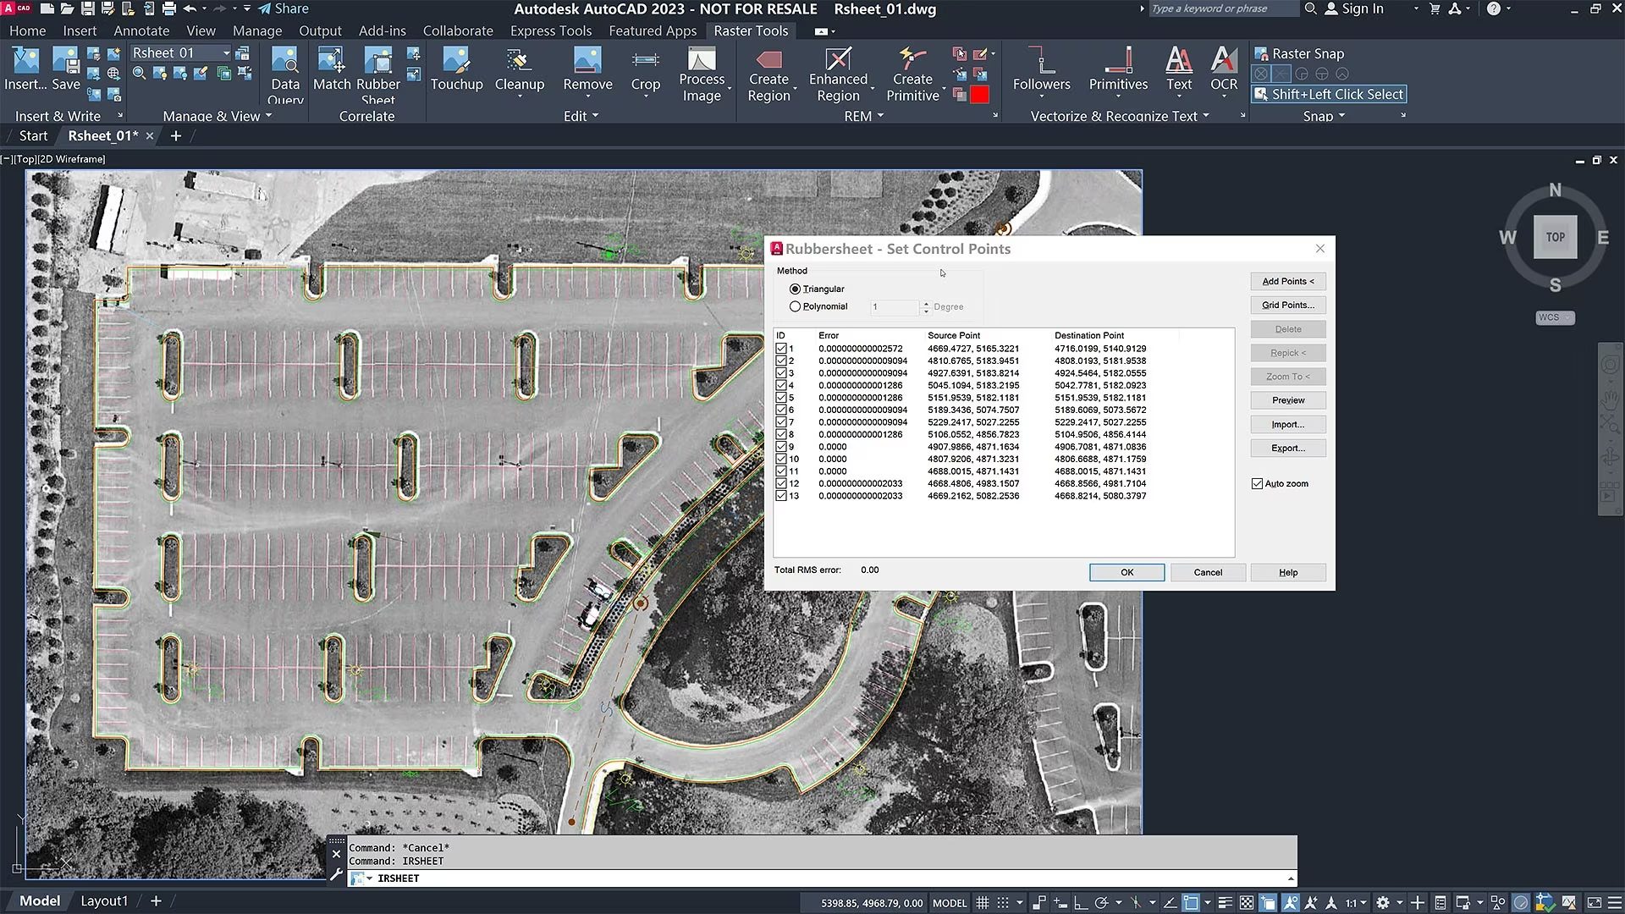
Task: Disable the Auto zoom checkbox
Action: (1258, 483)
